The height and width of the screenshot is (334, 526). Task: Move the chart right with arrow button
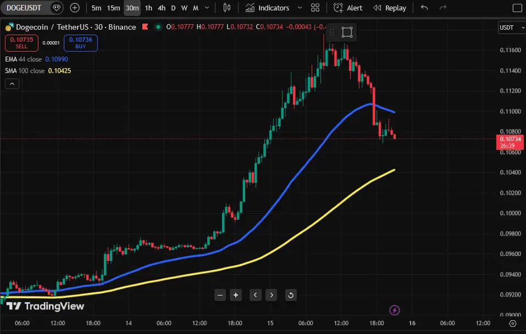click(272, 295)
